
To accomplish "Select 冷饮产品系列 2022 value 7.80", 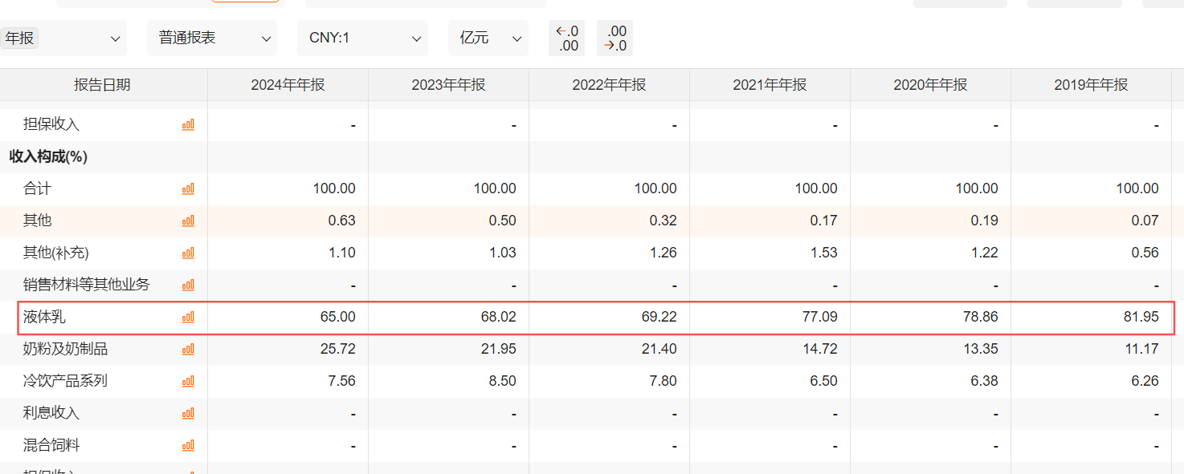I will tap(663, 381).
